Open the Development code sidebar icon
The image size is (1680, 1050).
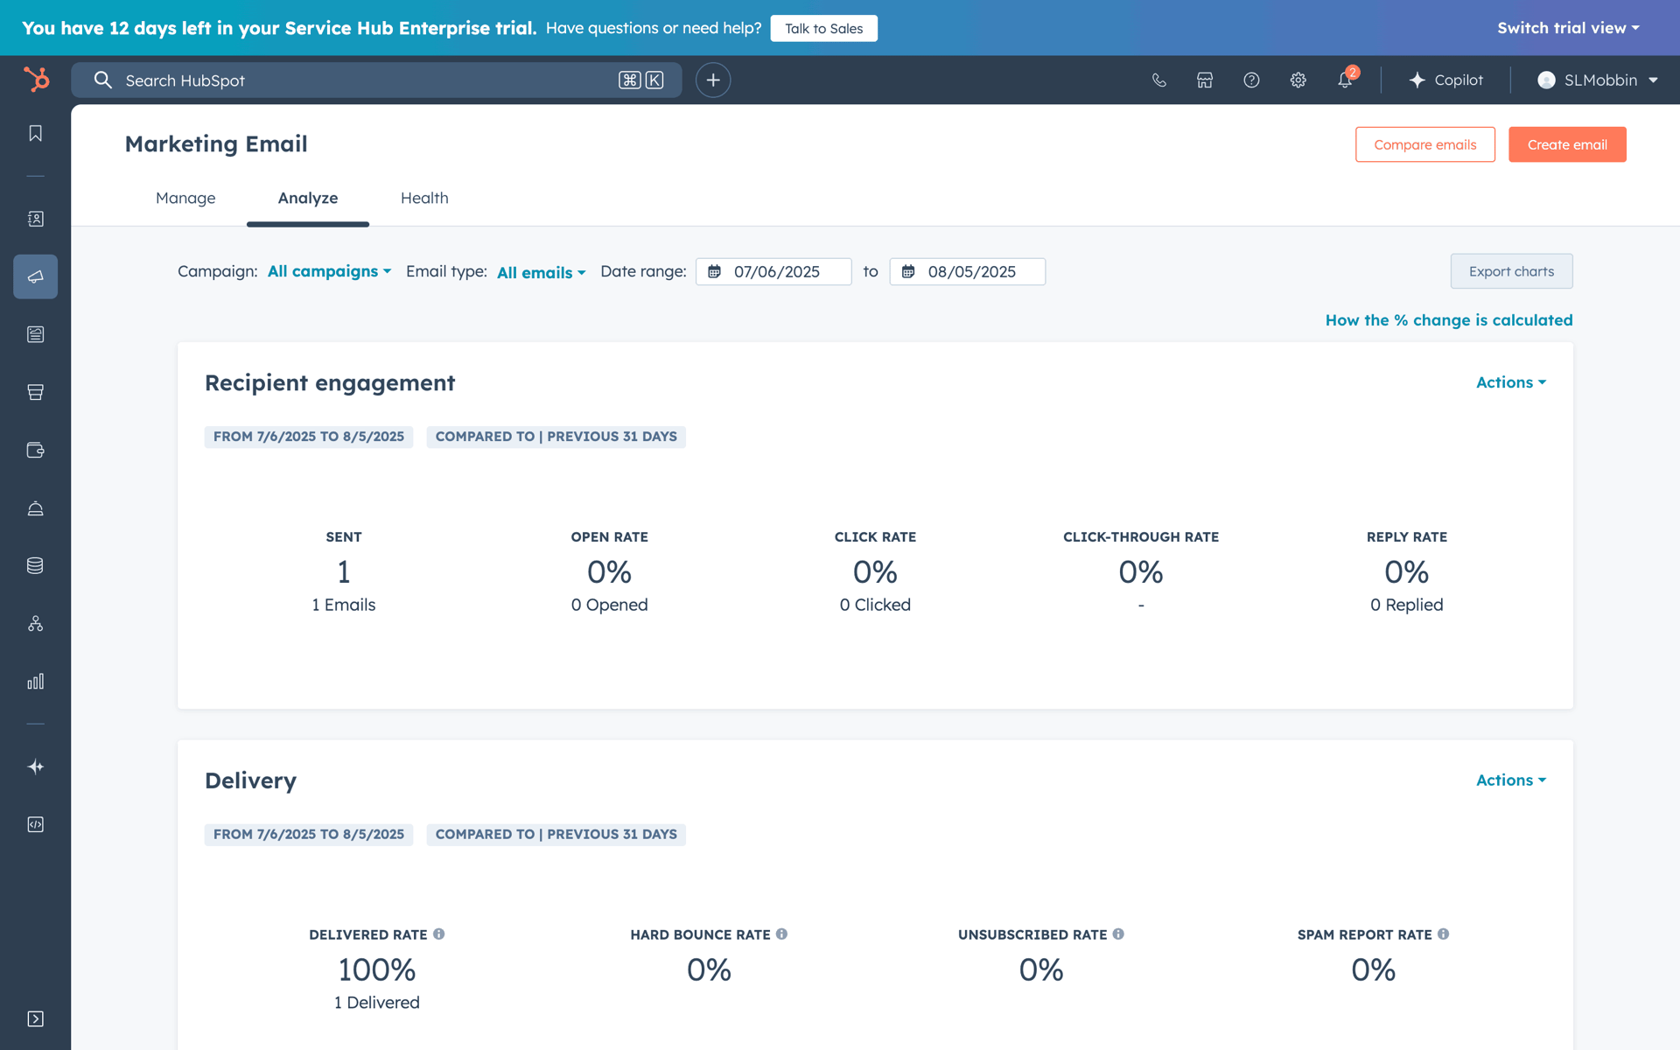[x=35, y=824]
